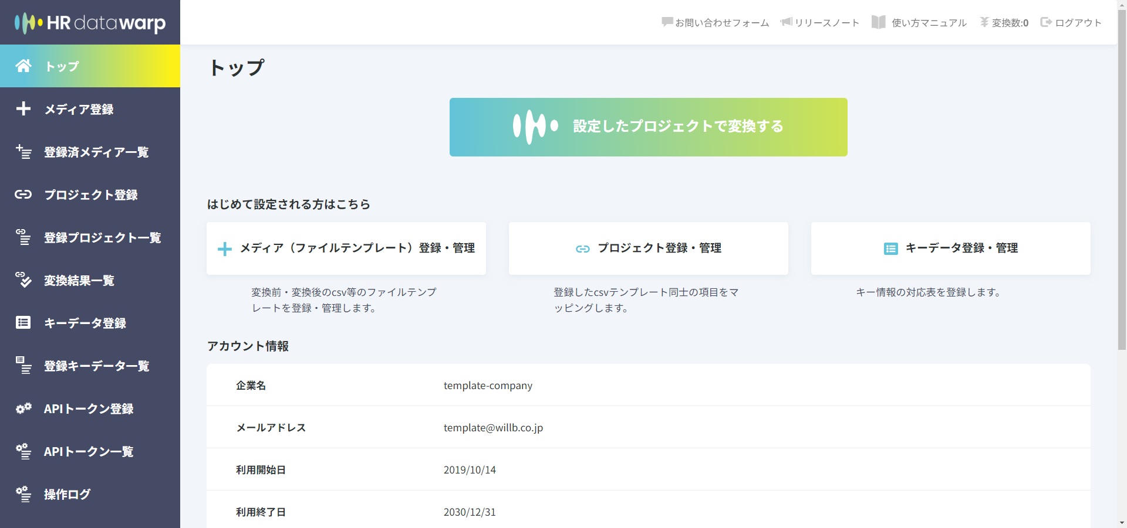Click the アカウント情報 heading
Screen dimensions: 1127x528
coord(248,346)
